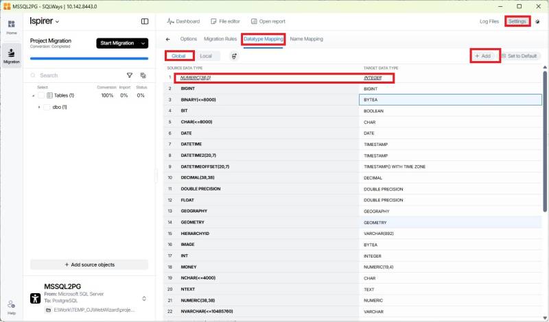Switch to the Name Mapping tab
549x322 pixels.
pyautogui.click(x=306, y=39)
